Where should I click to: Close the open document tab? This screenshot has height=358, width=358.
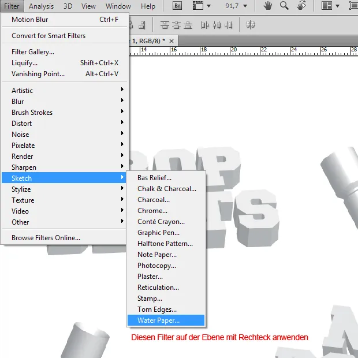tap(171, 41)
